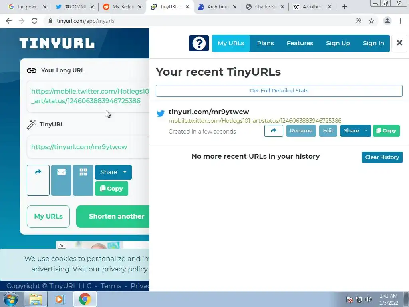Generate QR code with the QR icon
The height and width of the screenshot is (307, 409).
click(83, 180)
